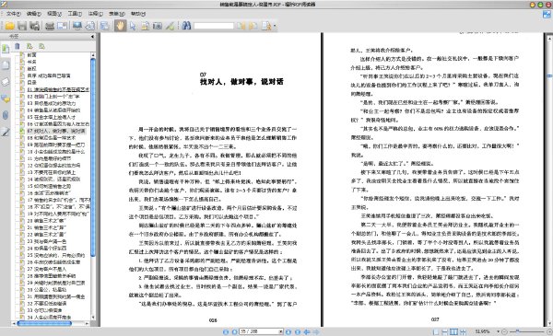Click the pen Typewriter tool icon
Viewport: 553px width, 336px height.
(170, 26)
